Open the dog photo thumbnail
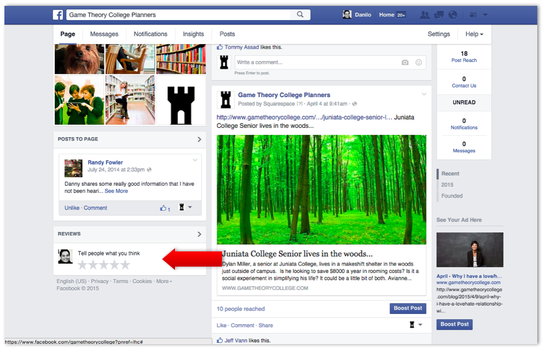Image resolution: width=548 pixels, height=353 pixels. pos(79,59)
